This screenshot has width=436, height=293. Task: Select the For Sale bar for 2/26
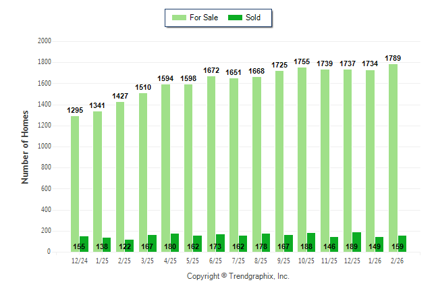pyautogui.click(x=393, y=155)
